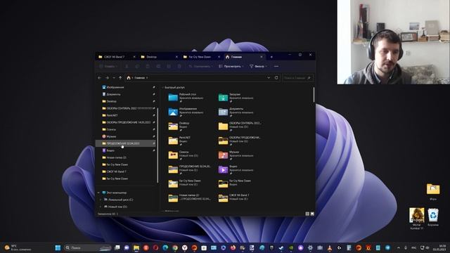Collapse the Быстрый доступ group
Image resolution: width=450 pixels, height=253 pixels.
(x=162, y=87)
